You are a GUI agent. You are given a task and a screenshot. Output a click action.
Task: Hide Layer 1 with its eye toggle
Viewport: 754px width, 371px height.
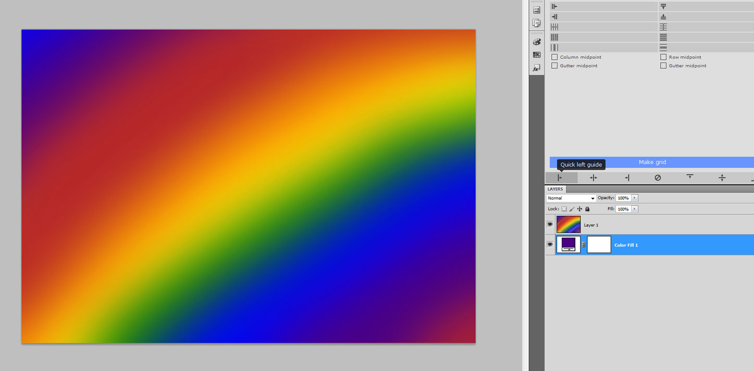tap(550, 224)
